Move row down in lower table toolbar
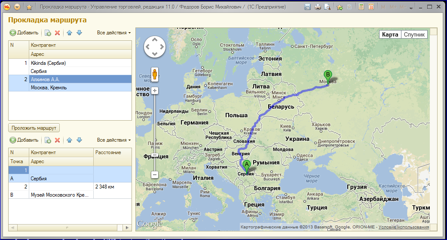Screen dimensions: 447x240 coord(79,140)
